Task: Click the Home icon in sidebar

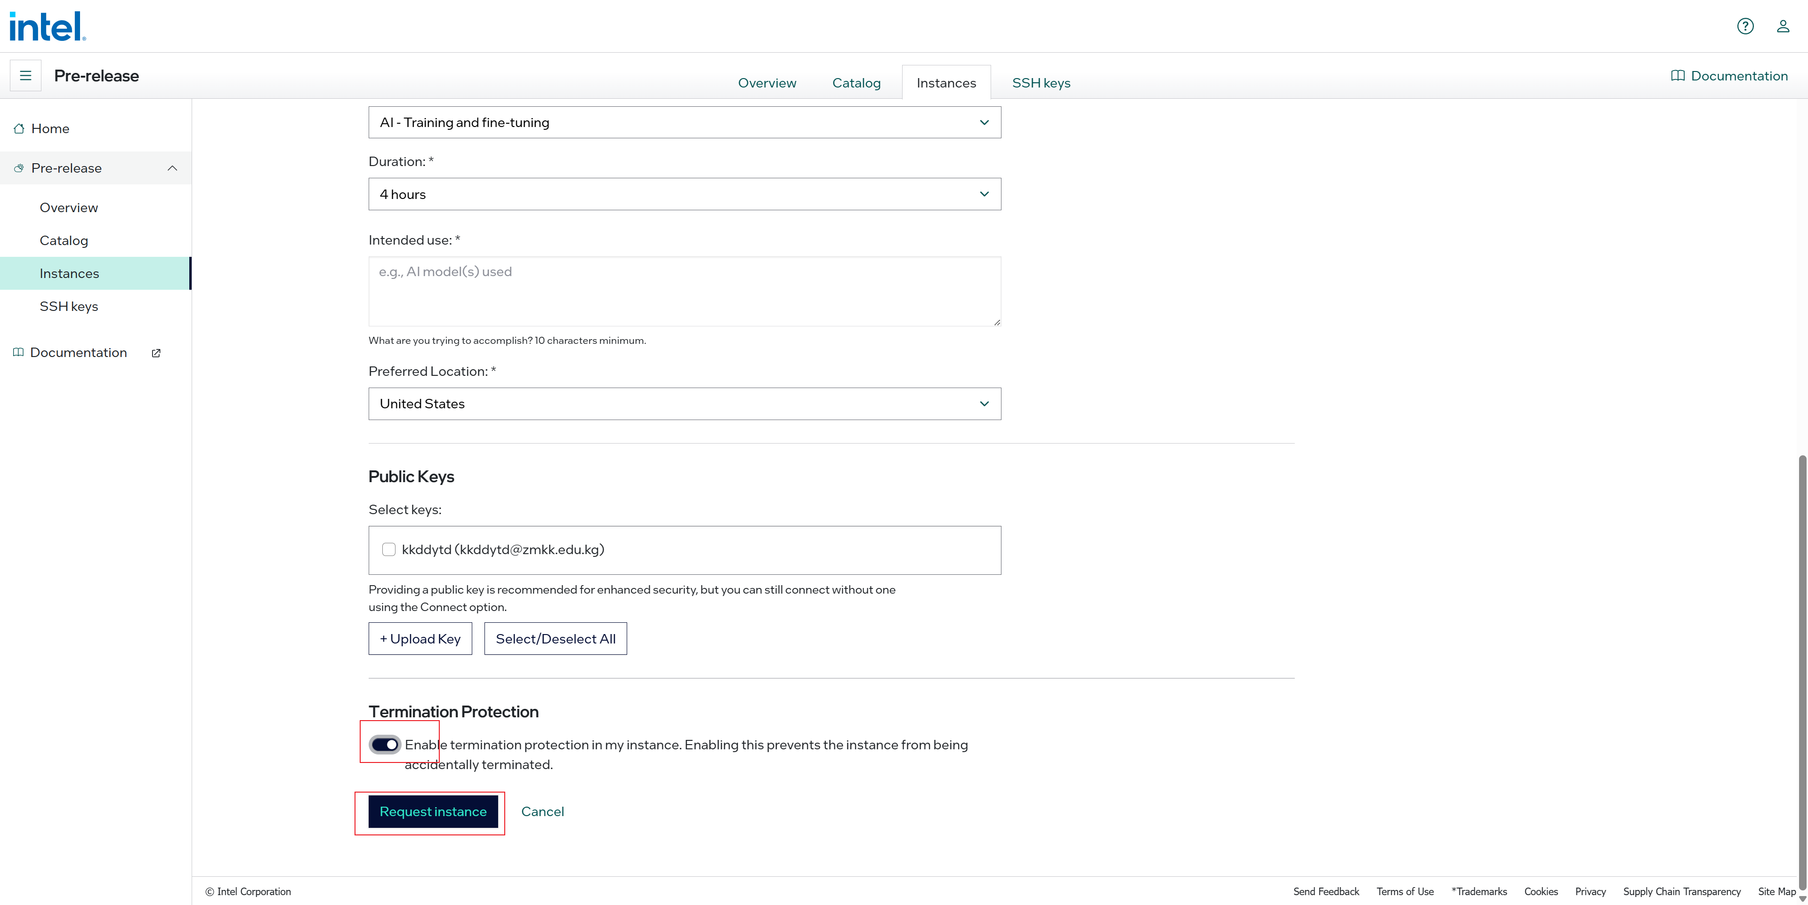Action: (19, 129)
